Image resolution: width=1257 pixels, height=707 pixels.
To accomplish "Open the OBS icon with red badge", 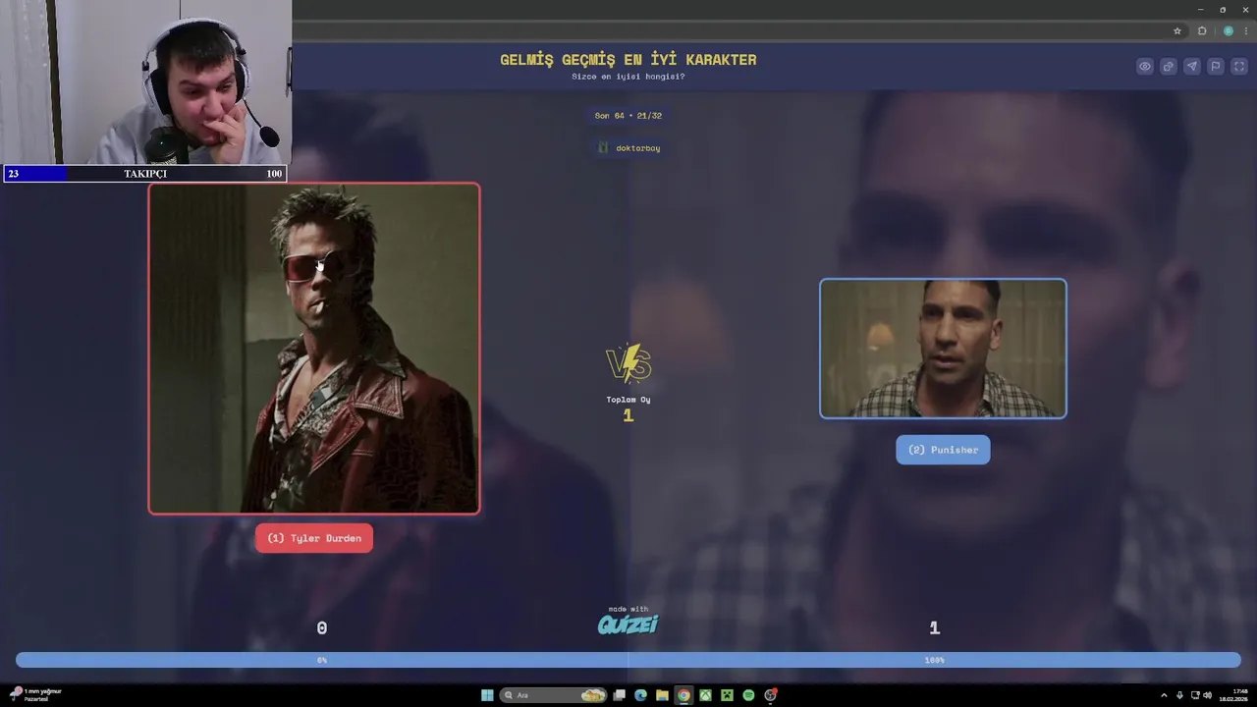I will click(771, 695).
